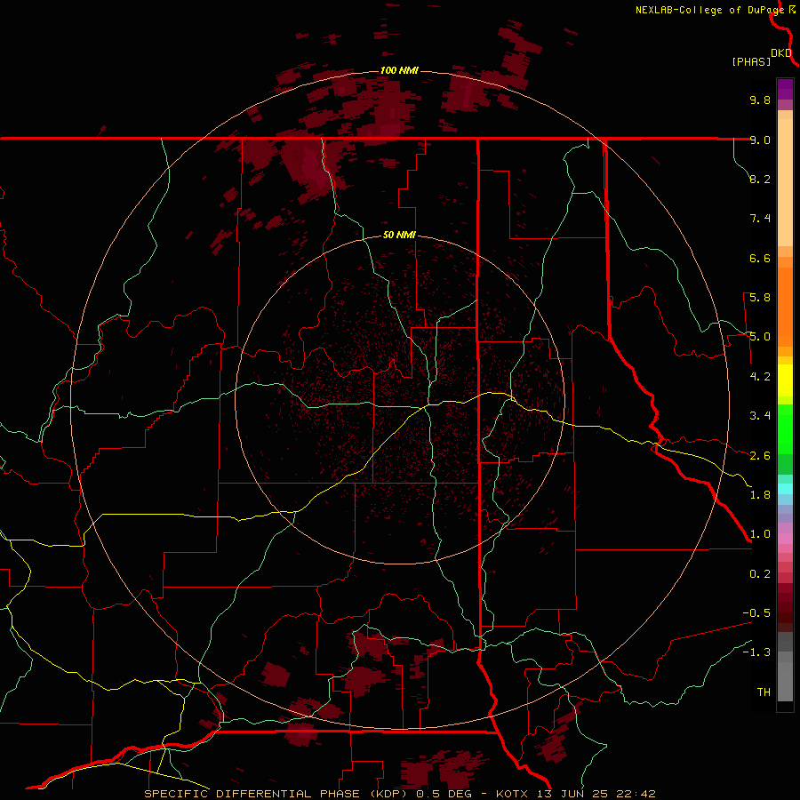Click the -1.3 scale label
800x800 pixels.
[756, 652]
